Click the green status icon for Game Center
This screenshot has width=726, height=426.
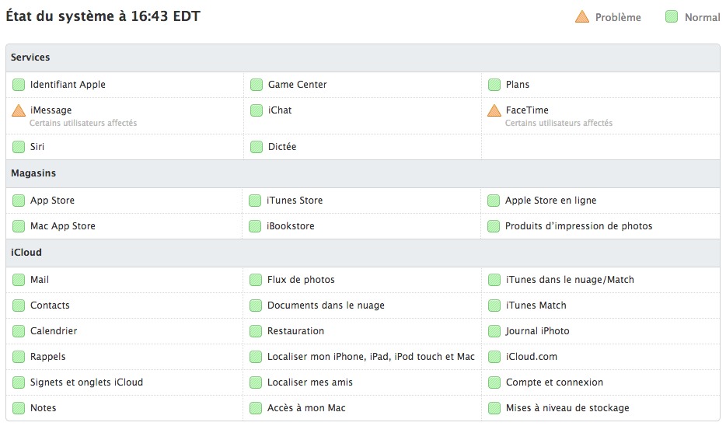[256, 85]
